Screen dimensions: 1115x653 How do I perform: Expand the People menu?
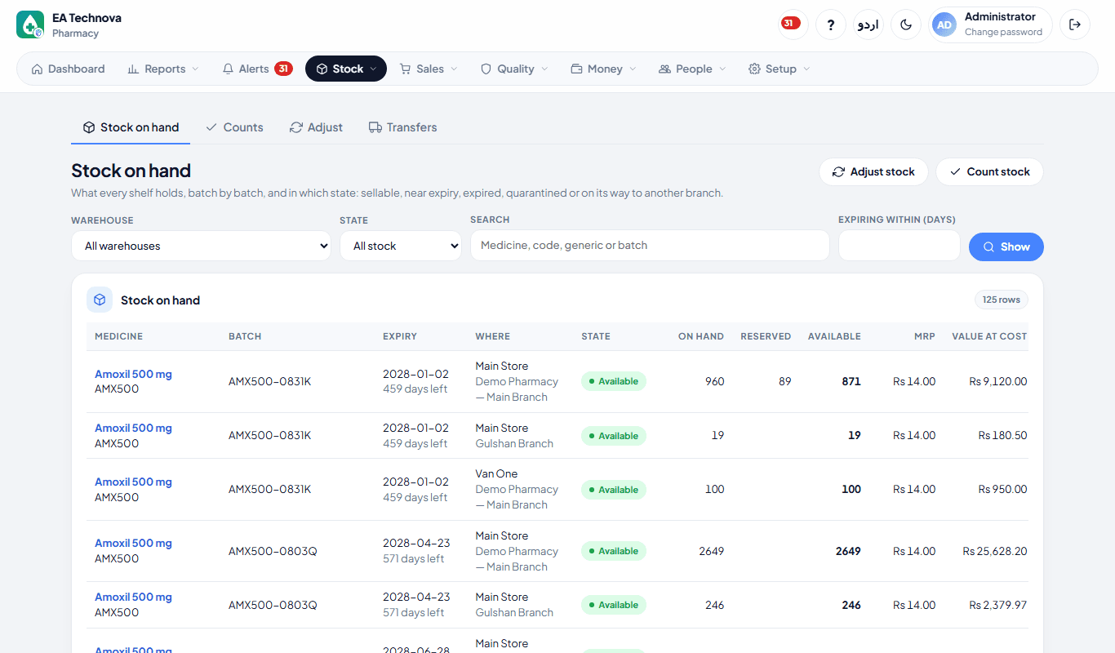click(x=692, y=69)
